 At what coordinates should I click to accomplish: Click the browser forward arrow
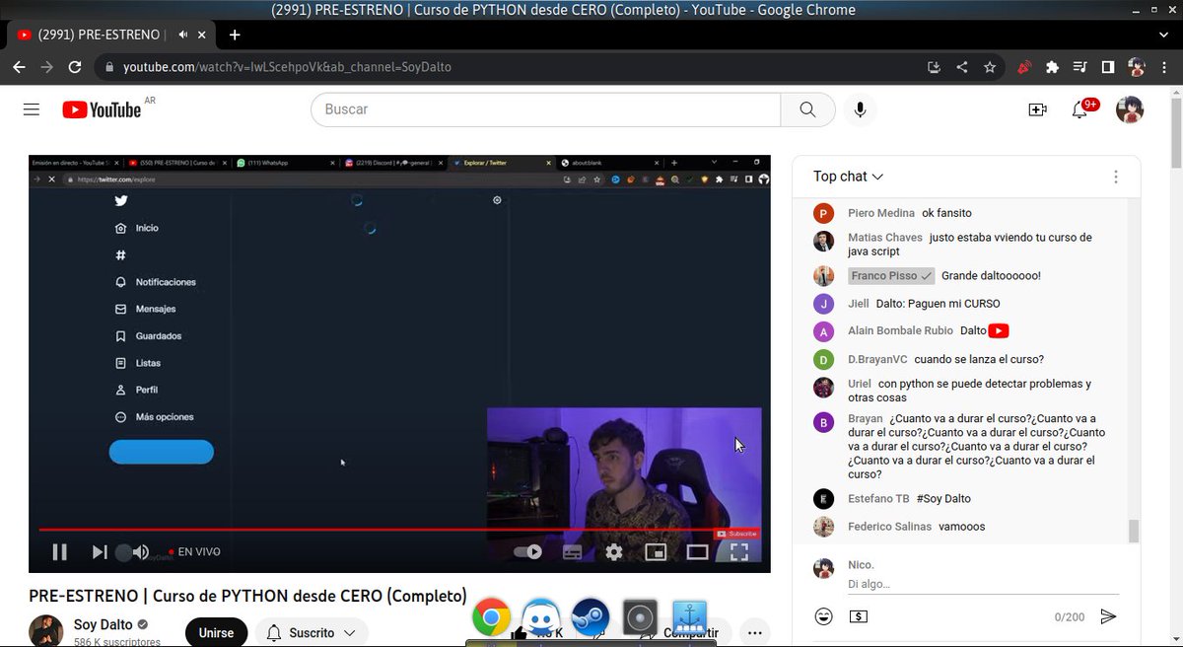pos(47,67)
